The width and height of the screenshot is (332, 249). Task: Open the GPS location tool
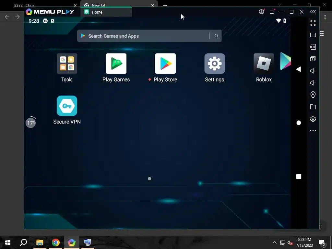point(313,95)
